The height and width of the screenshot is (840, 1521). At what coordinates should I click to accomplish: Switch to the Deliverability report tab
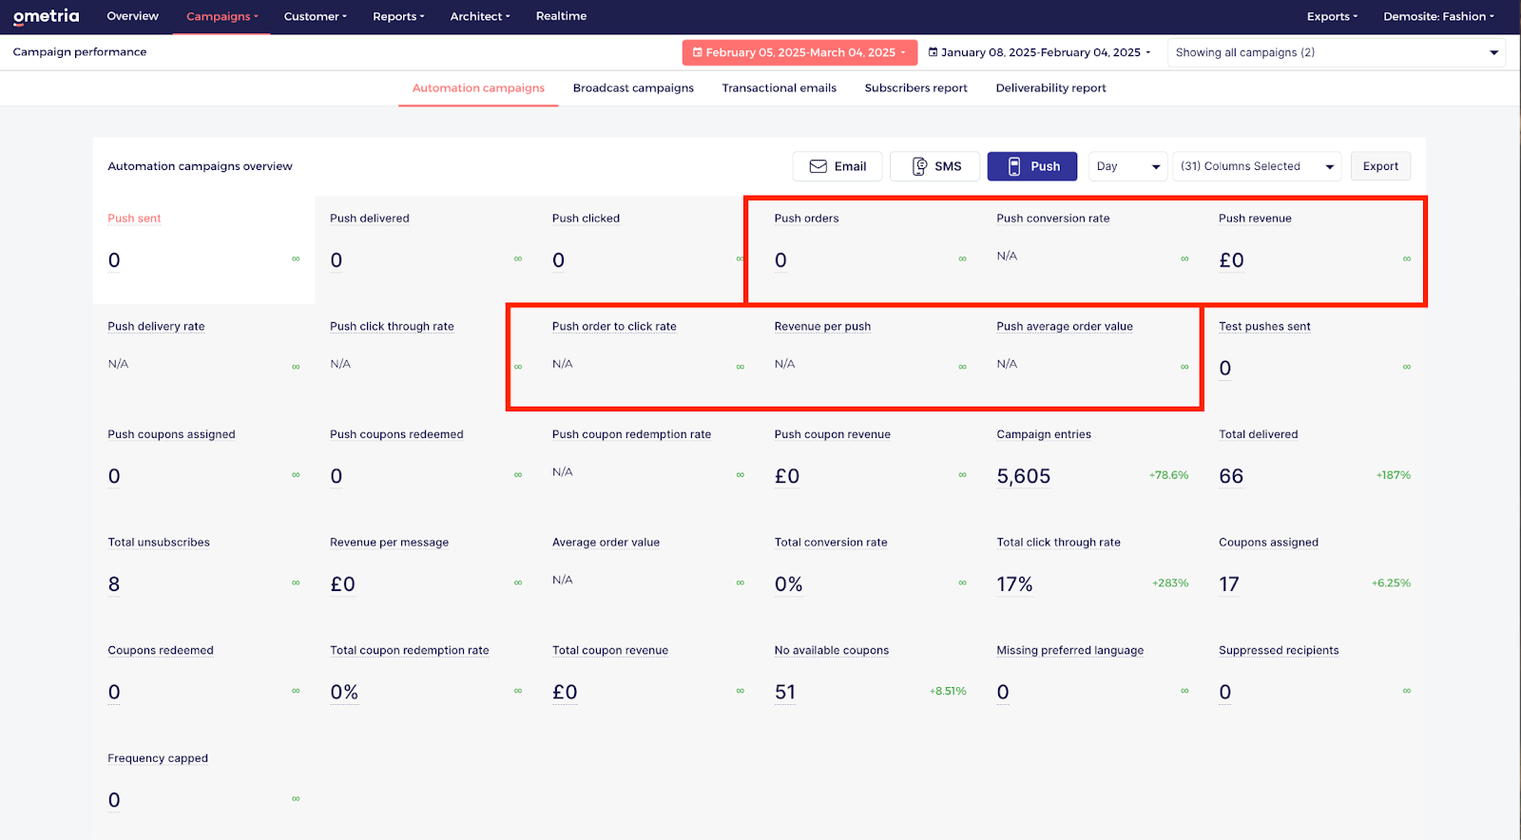click(1050, 88)
